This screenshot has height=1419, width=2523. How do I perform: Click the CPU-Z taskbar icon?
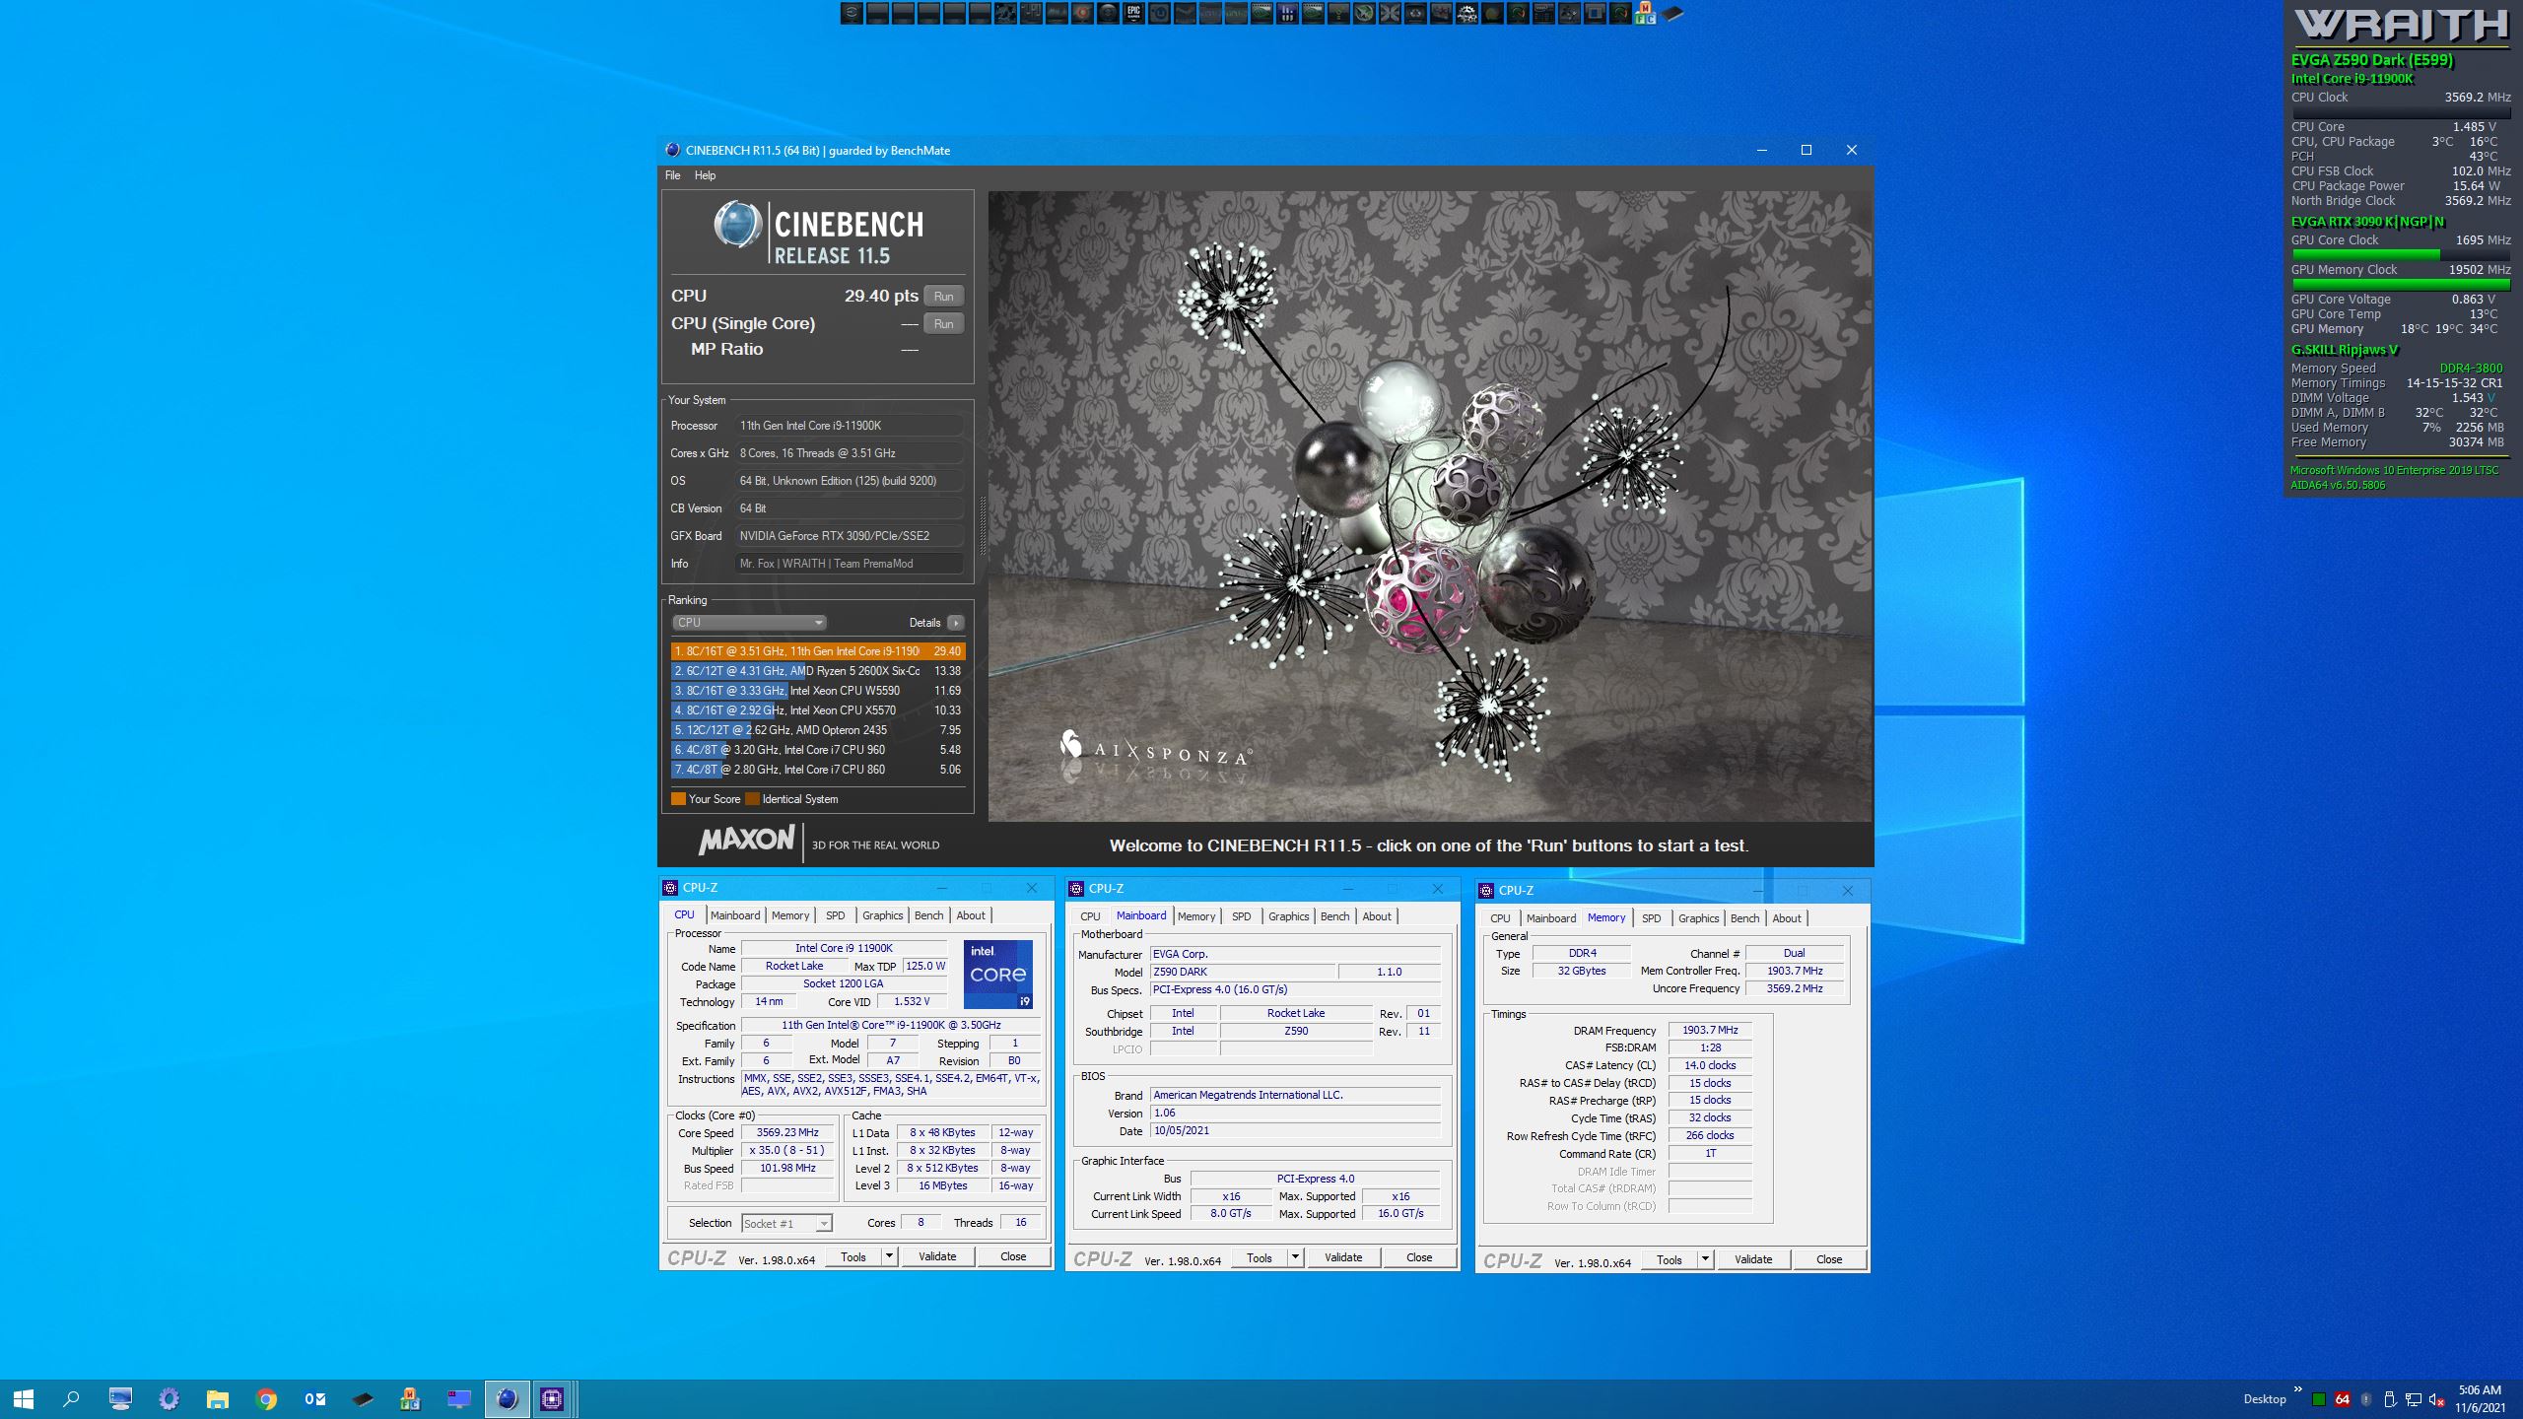pyautogui.click(x=552, y=1398)
